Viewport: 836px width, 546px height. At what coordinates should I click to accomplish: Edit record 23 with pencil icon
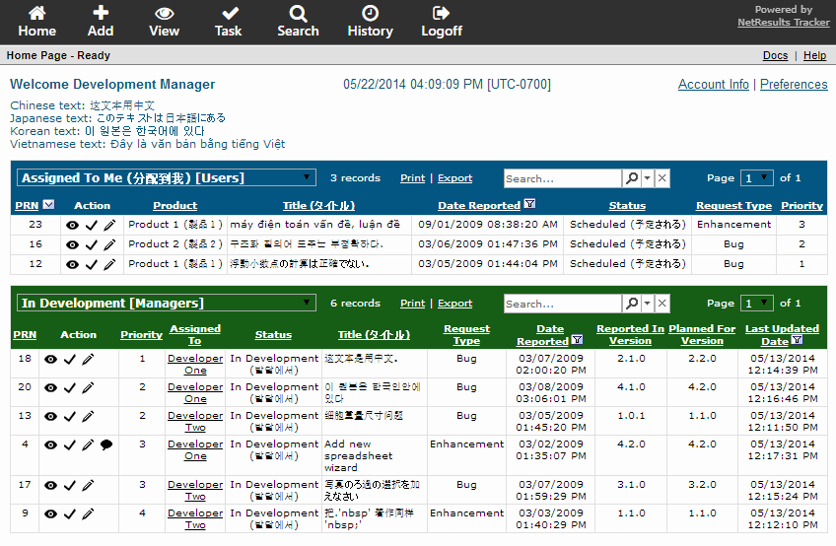[109, 225]
